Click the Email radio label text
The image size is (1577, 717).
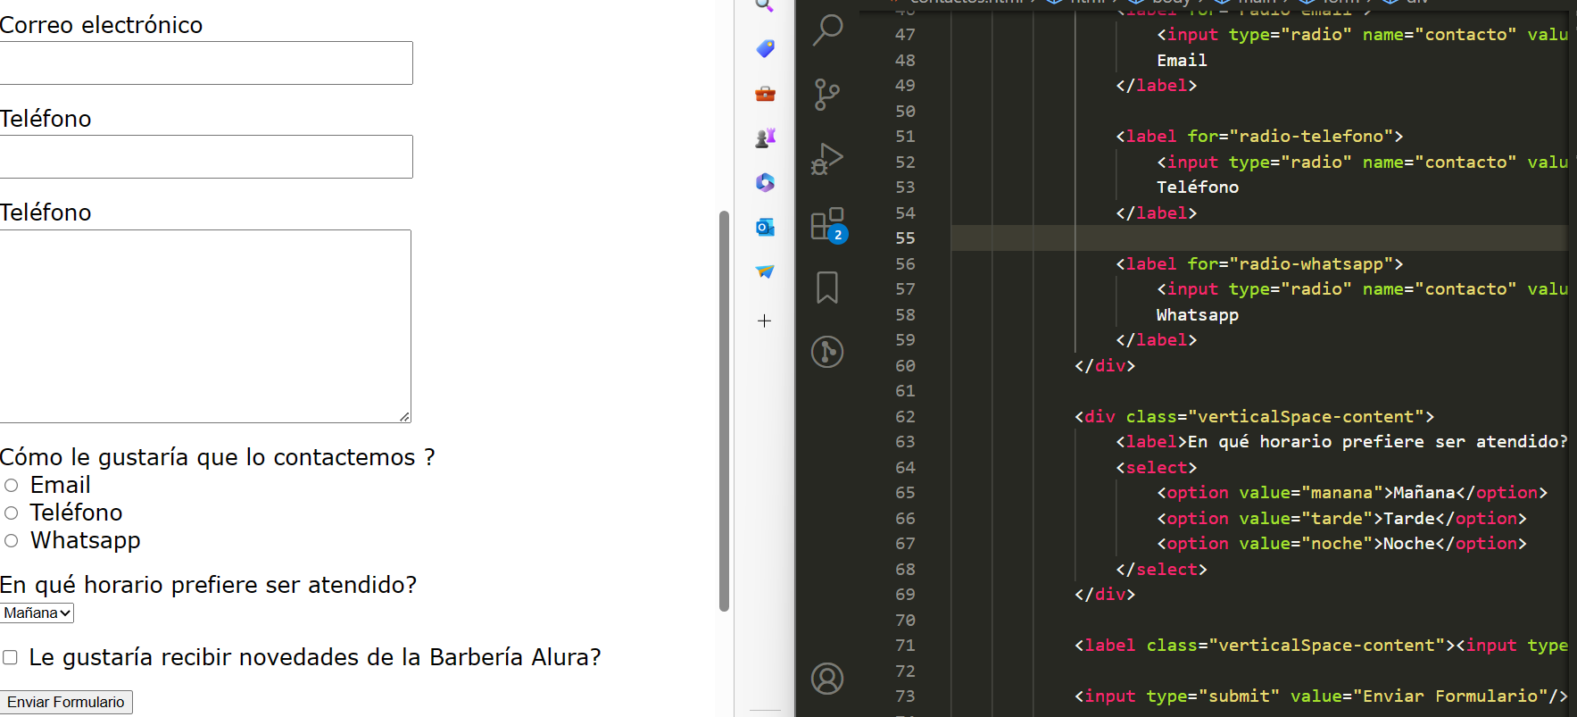pyautogui.click(x=61, y=485)
